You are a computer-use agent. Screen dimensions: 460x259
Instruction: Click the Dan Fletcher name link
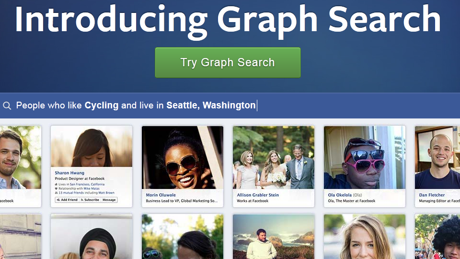pos(432,195)
